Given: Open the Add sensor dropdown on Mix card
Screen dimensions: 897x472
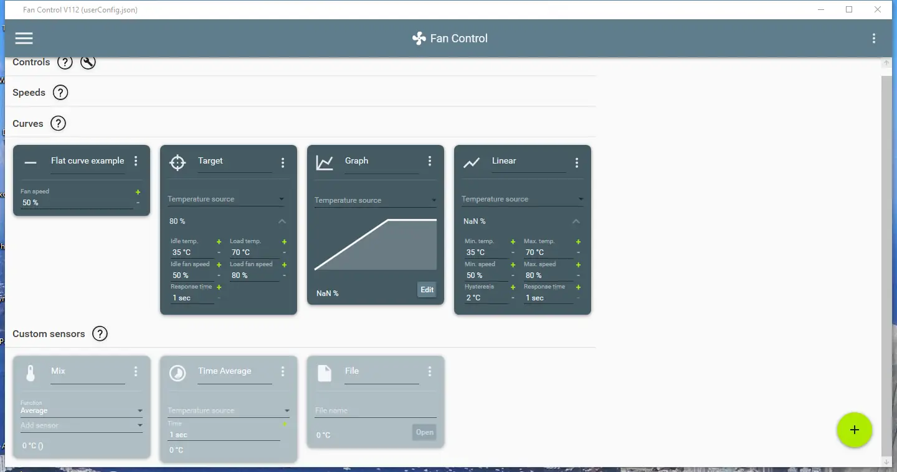Looking at the screenshot, I should click(x=82, y=425).
